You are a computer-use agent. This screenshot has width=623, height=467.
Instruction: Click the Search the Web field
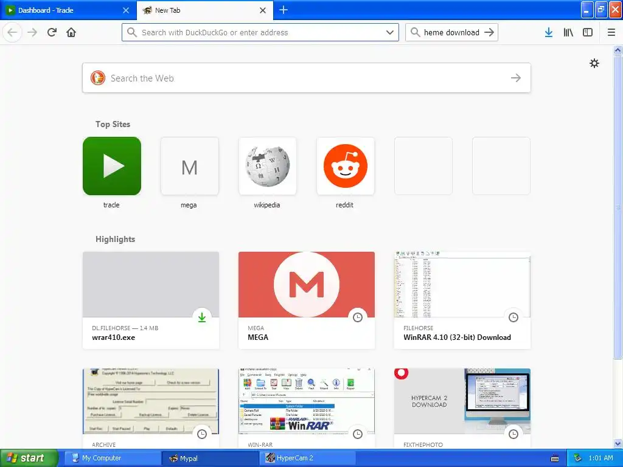[307, 78]
